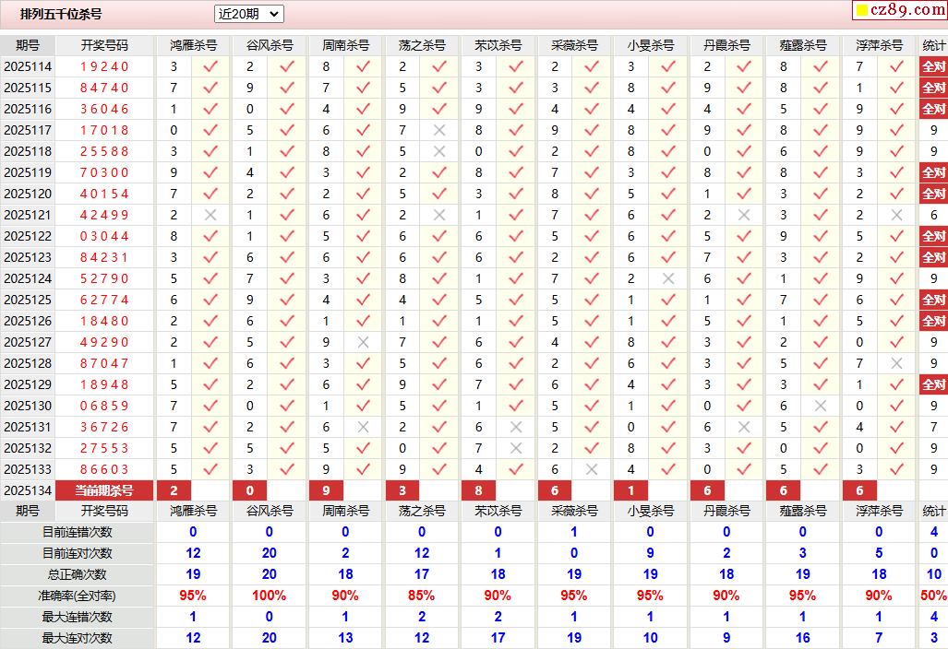Screen dimensions: 948x649
Task: Click the gray X for 丹霞杀号 in row 2025121
Action: (x=744, y=215)
